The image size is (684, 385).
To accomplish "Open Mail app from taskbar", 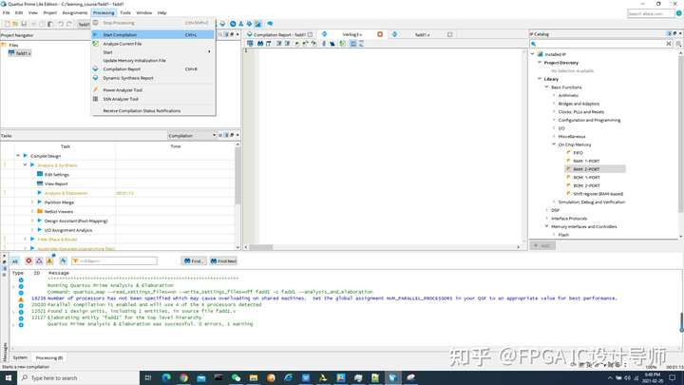I will [201, 378].
